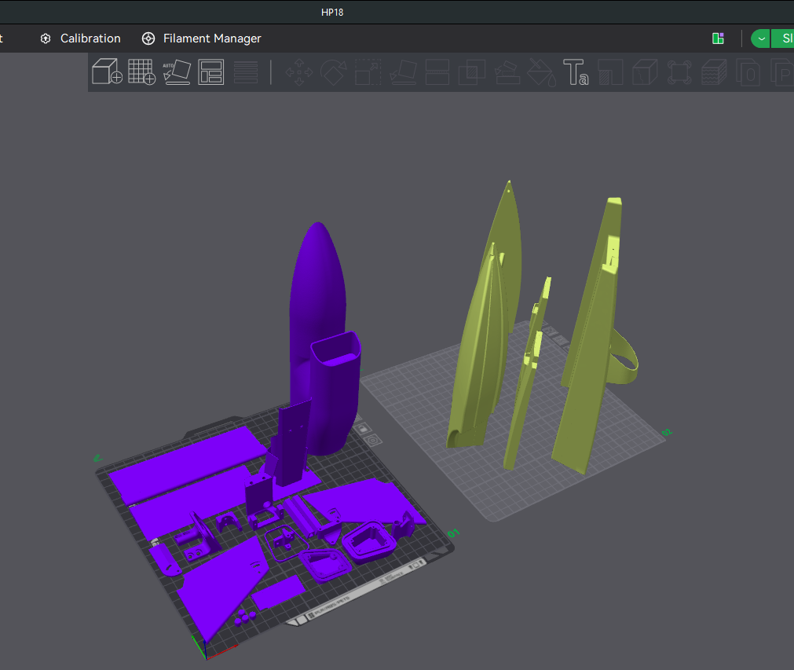Select the Rotate tool icon
The height and width of the screenshot is (670, 794).
pyautogui.click(x=333, y=72)
